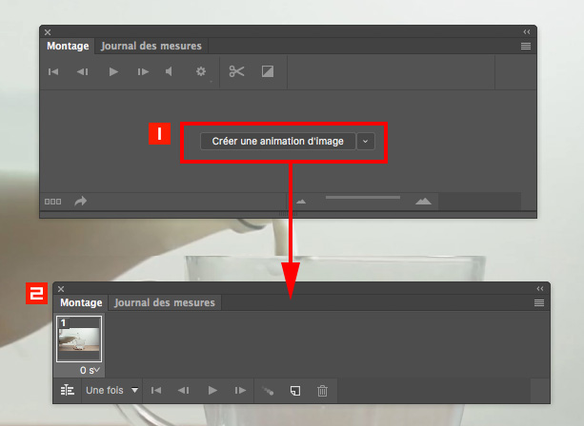This screenshot has height=426, width=584.
Task: Select previous frame in lower panel
Action: (183, 390)
